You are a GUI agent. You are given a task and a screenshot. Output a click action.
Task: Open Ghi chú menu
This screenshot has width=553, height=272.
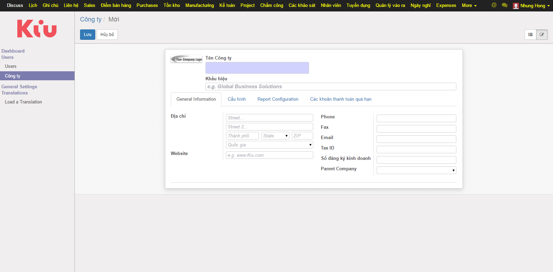[51, 6]
